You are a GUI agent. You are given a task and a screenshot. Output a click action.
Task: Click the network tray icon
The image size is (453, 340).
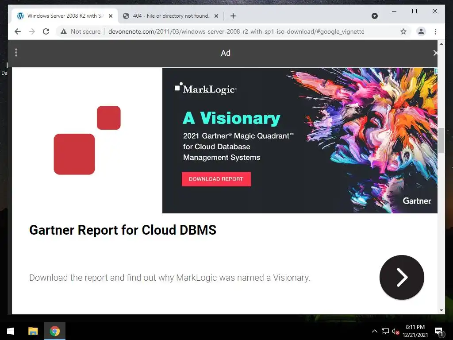[385, 331]
